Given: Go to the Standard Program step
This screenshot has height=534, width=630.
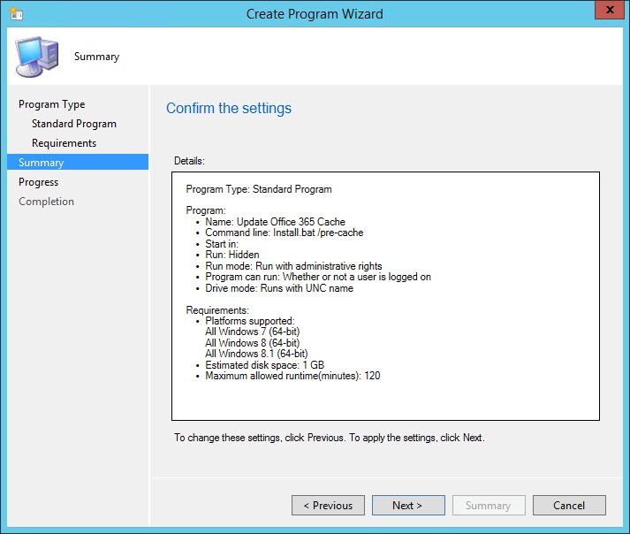Looking at the screenshot, I should tap(74, 124).
